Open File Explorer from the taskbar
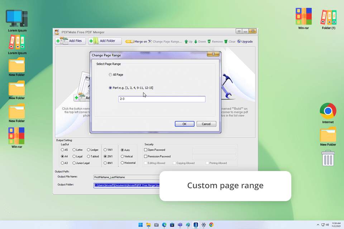 tap(148, 225)
